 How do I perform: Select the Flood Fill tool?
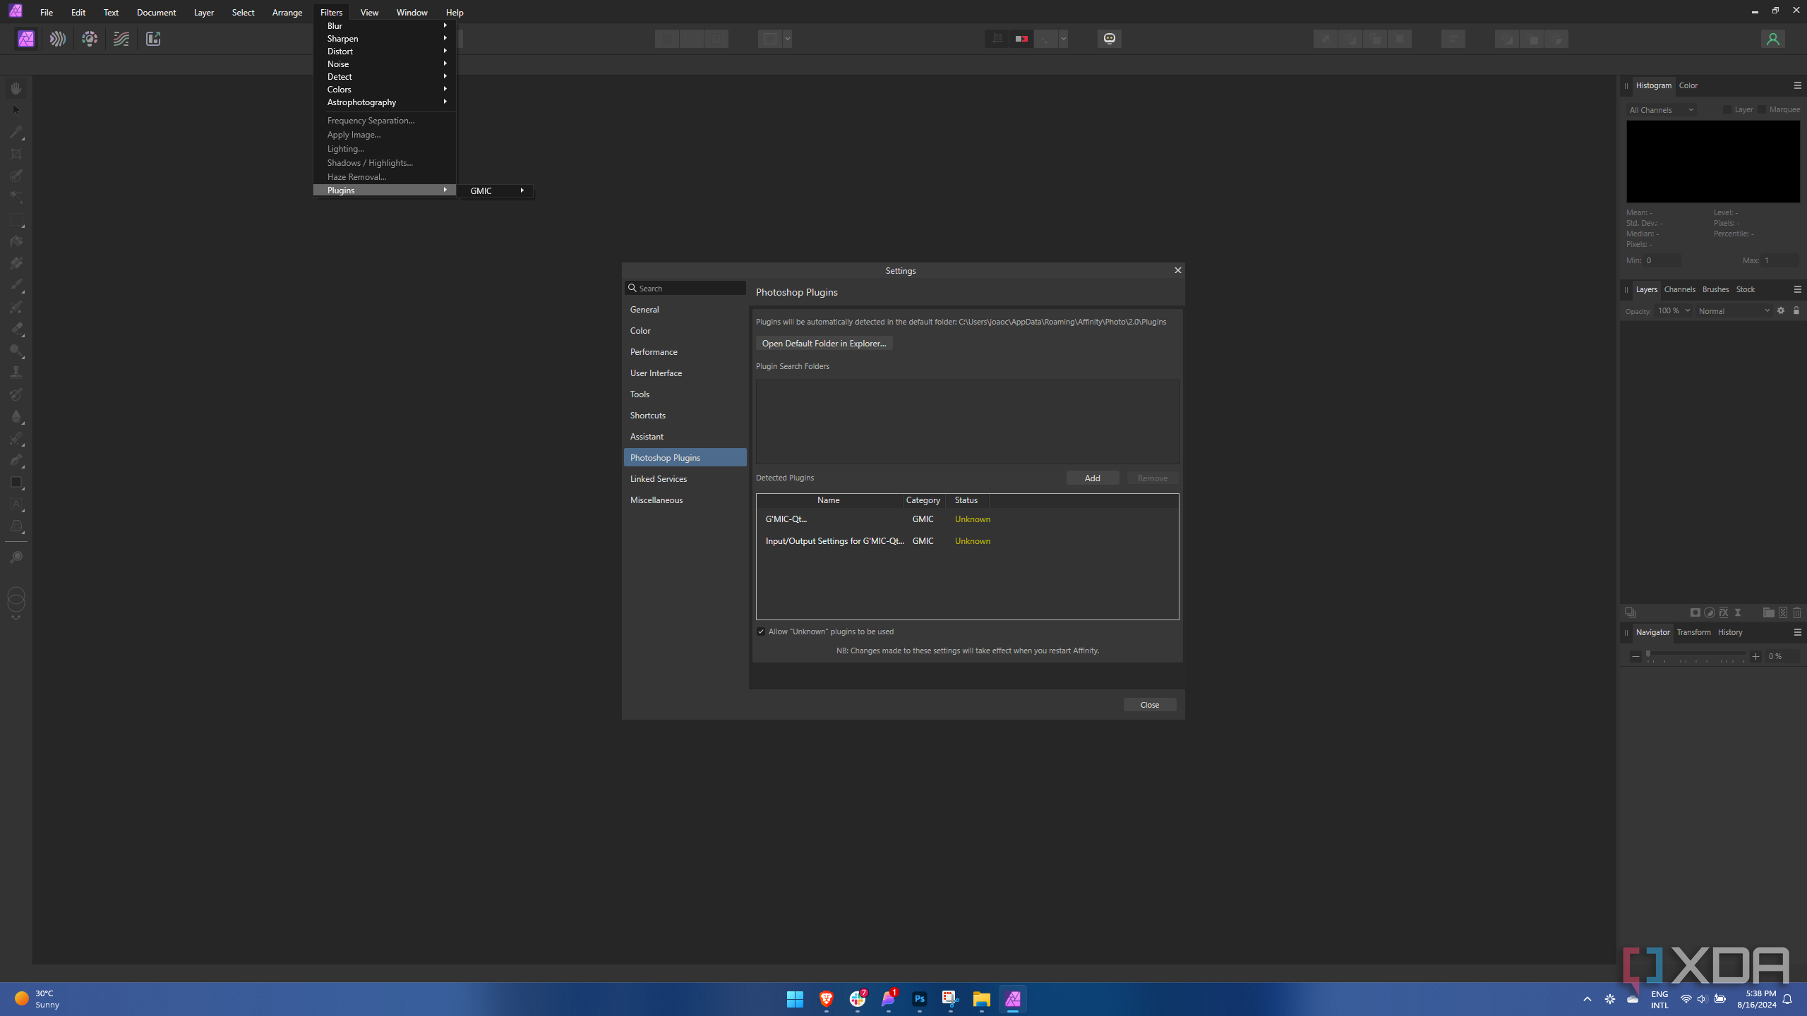click(16, 241)
